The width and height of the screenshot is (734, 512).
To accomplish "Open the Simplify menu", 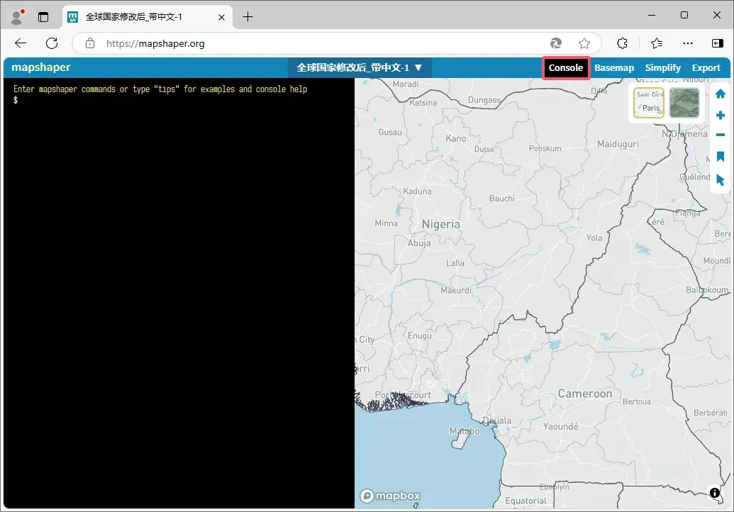I will 662,67.
